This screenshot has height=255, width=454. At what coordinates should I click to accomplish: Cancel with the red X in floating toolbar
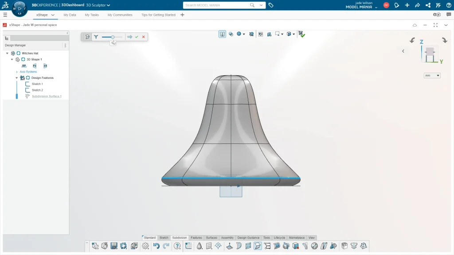click(143, 37)
